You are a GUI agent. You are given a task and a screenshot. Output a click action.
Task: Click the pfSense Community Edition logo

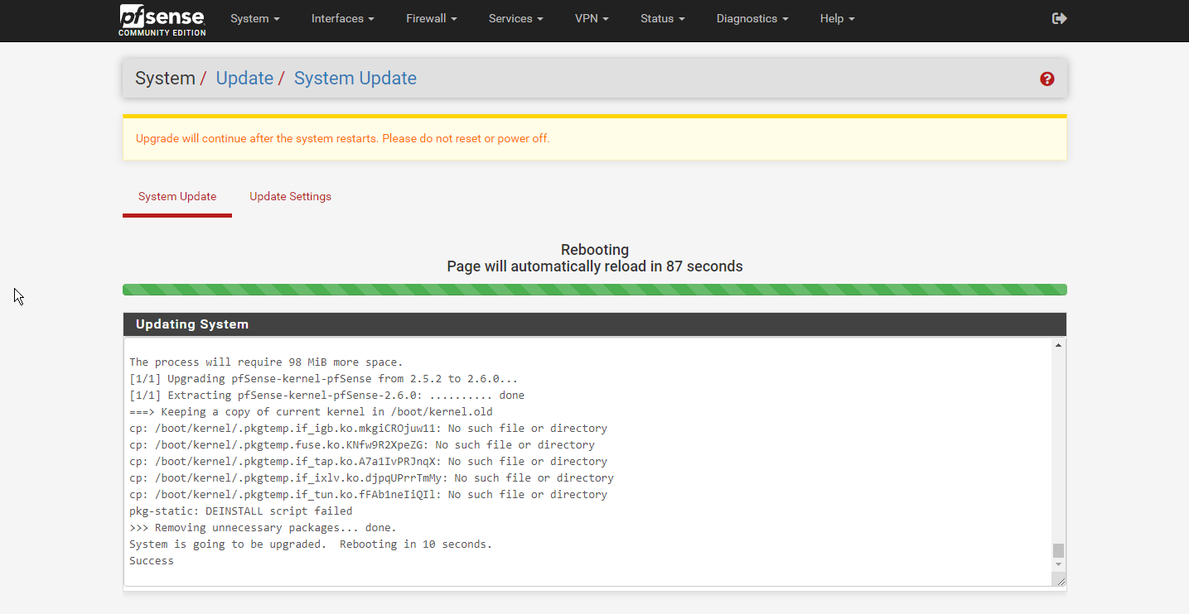[x=162, y=20]
